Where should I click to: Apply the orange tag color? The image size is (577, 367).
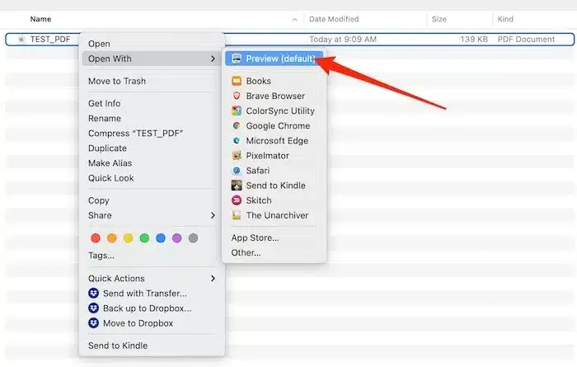(112, 238)
